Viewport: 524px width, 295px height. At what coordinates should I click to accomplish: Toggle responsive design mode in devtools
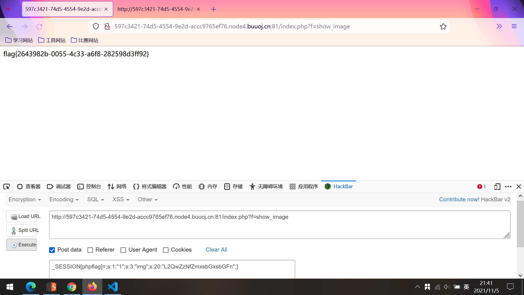pos(497,186)
